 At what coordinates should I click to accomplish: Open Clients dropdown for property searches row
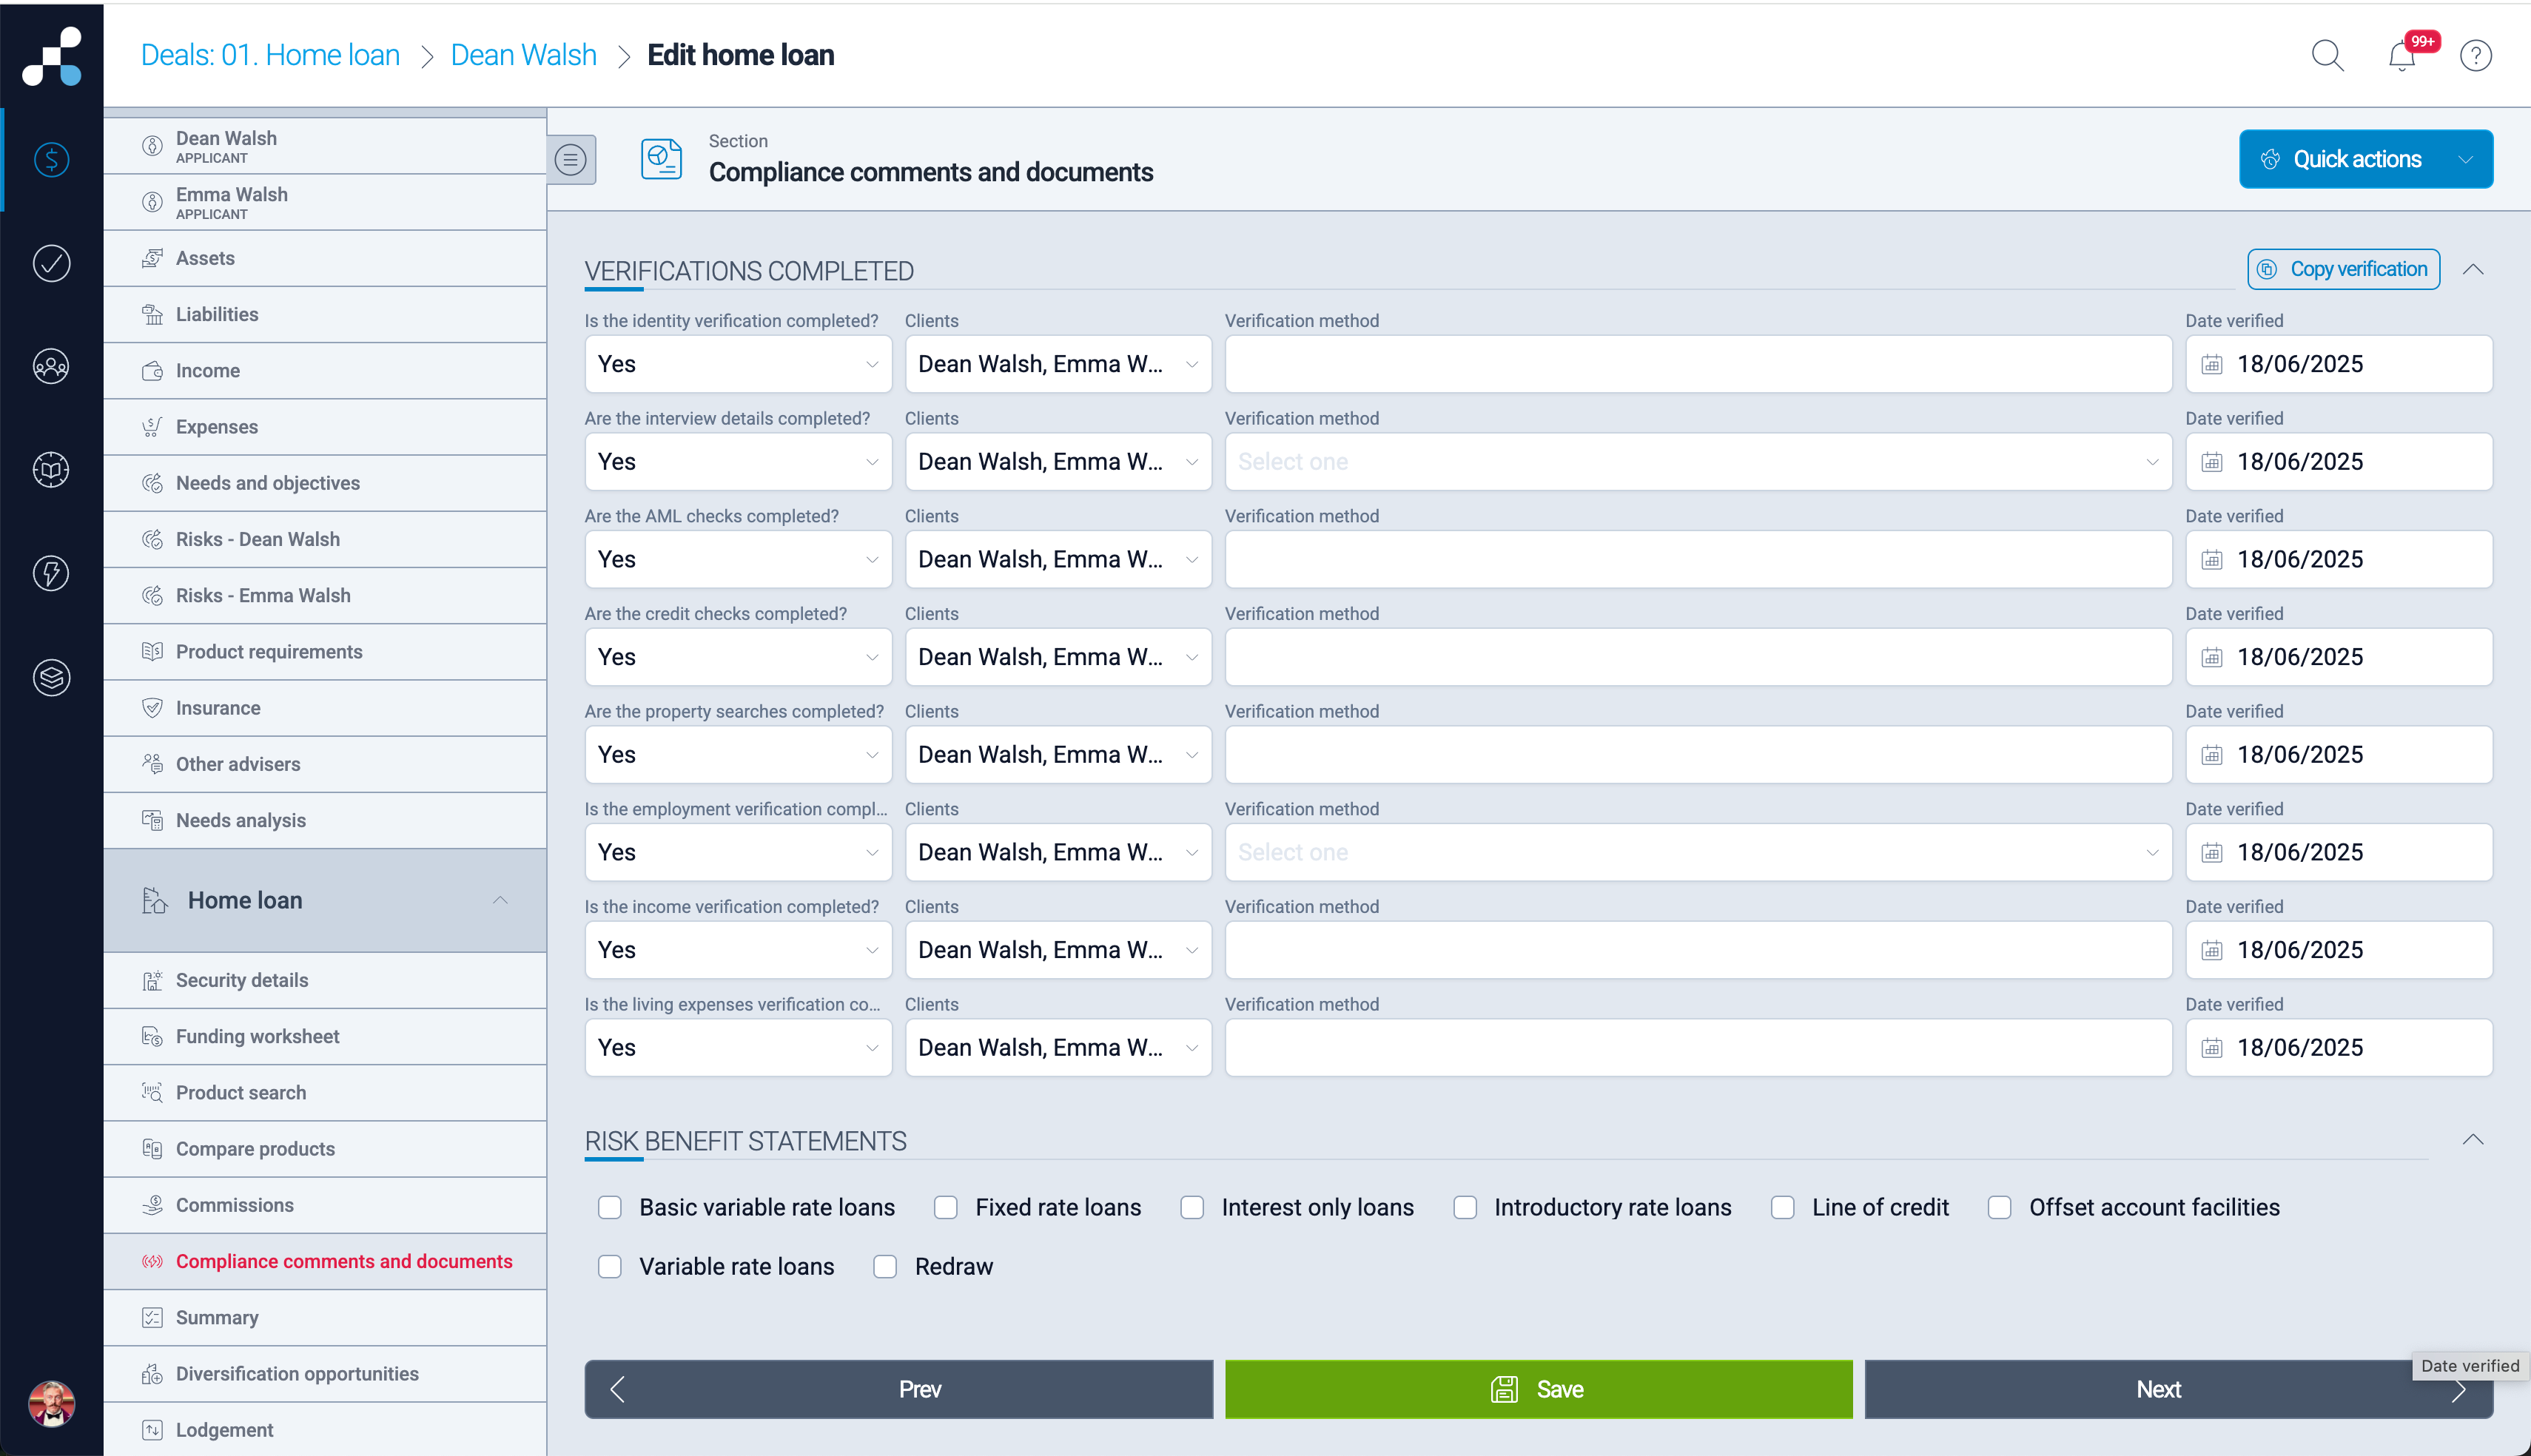[1058, 755]
